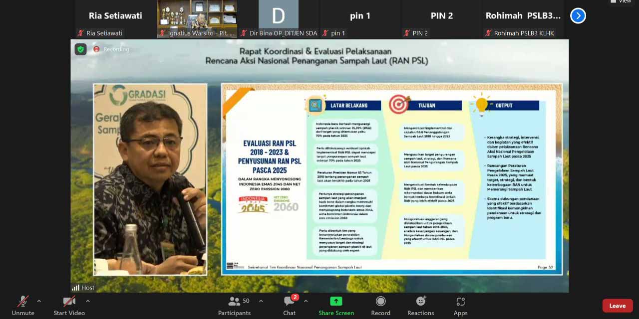
Task: Open the Chat panel
Action: 290,305
